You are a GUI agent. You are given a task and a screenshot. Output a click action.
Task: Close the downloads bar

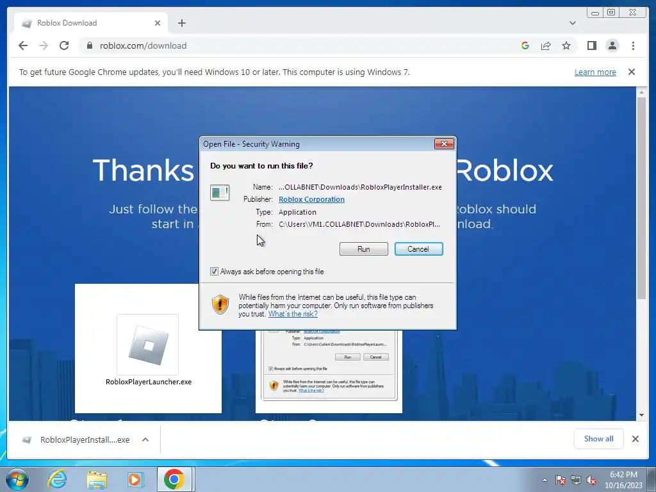point(635,439)
